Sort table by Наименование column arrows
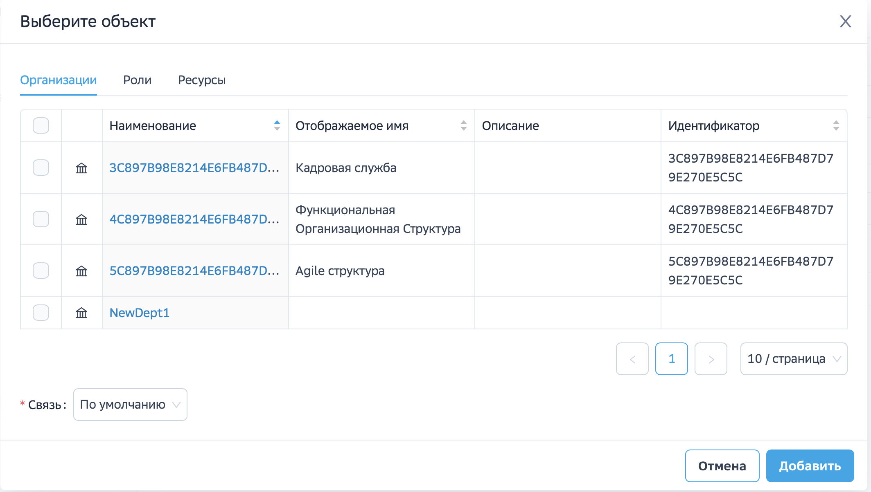Image resolution: width=871 pixels, height=492 pixels. pos(277,125)
